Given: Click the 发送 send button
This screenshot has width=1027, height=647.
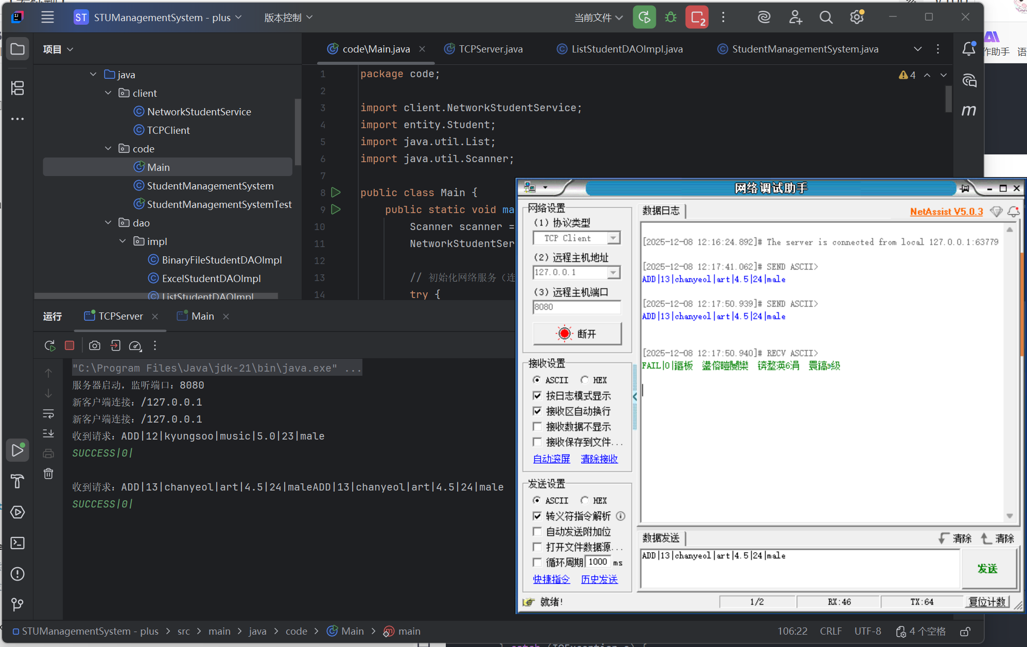Looking at the screenshot, I should pyautogui.click(x=987, y=569).
